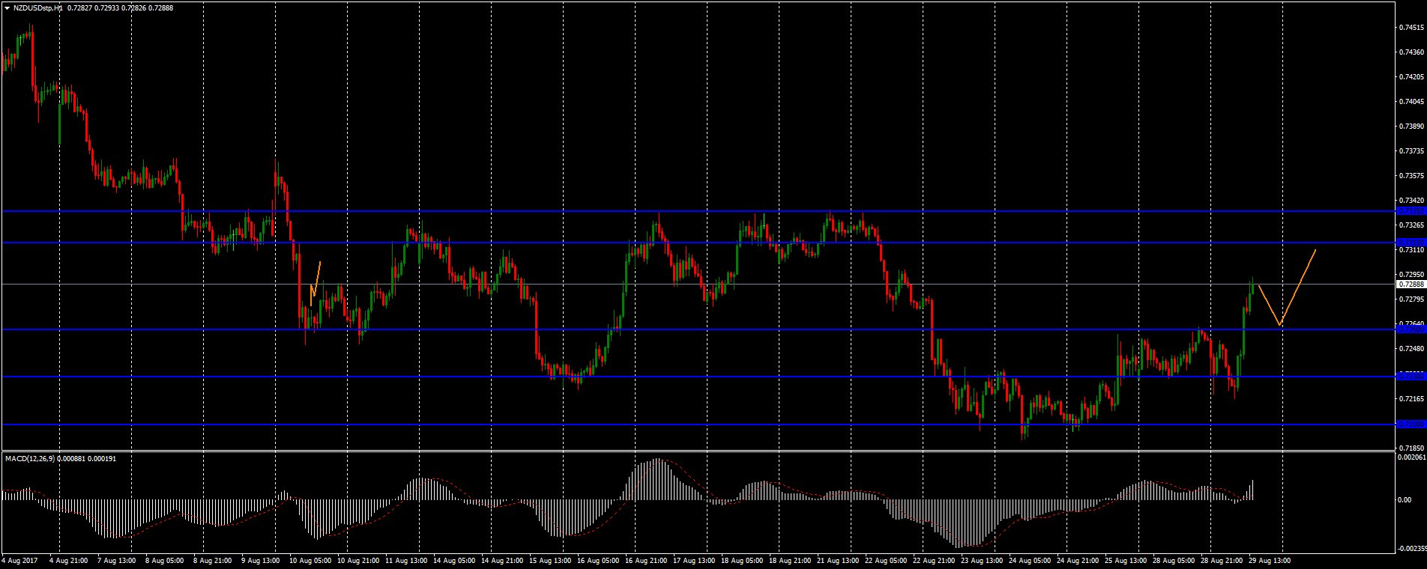Click price scale value 0.74045

(1412, 102)
